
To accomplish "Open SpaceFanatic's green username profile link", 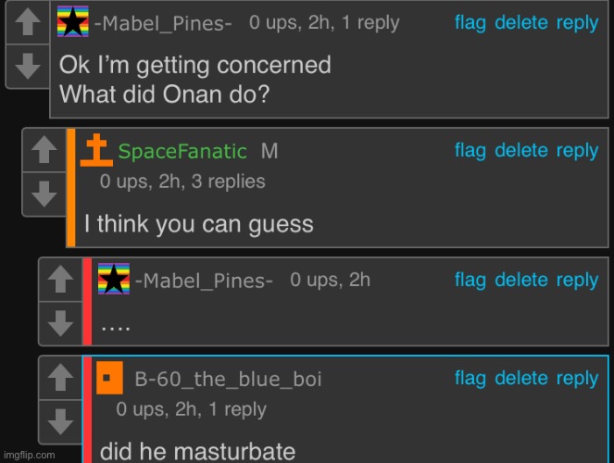I will pos(182,152).
